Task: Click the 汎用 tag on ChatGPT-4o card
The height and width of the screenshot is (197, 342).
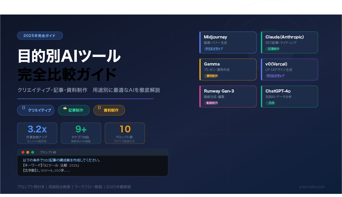Action: click(x=271, y=103)
